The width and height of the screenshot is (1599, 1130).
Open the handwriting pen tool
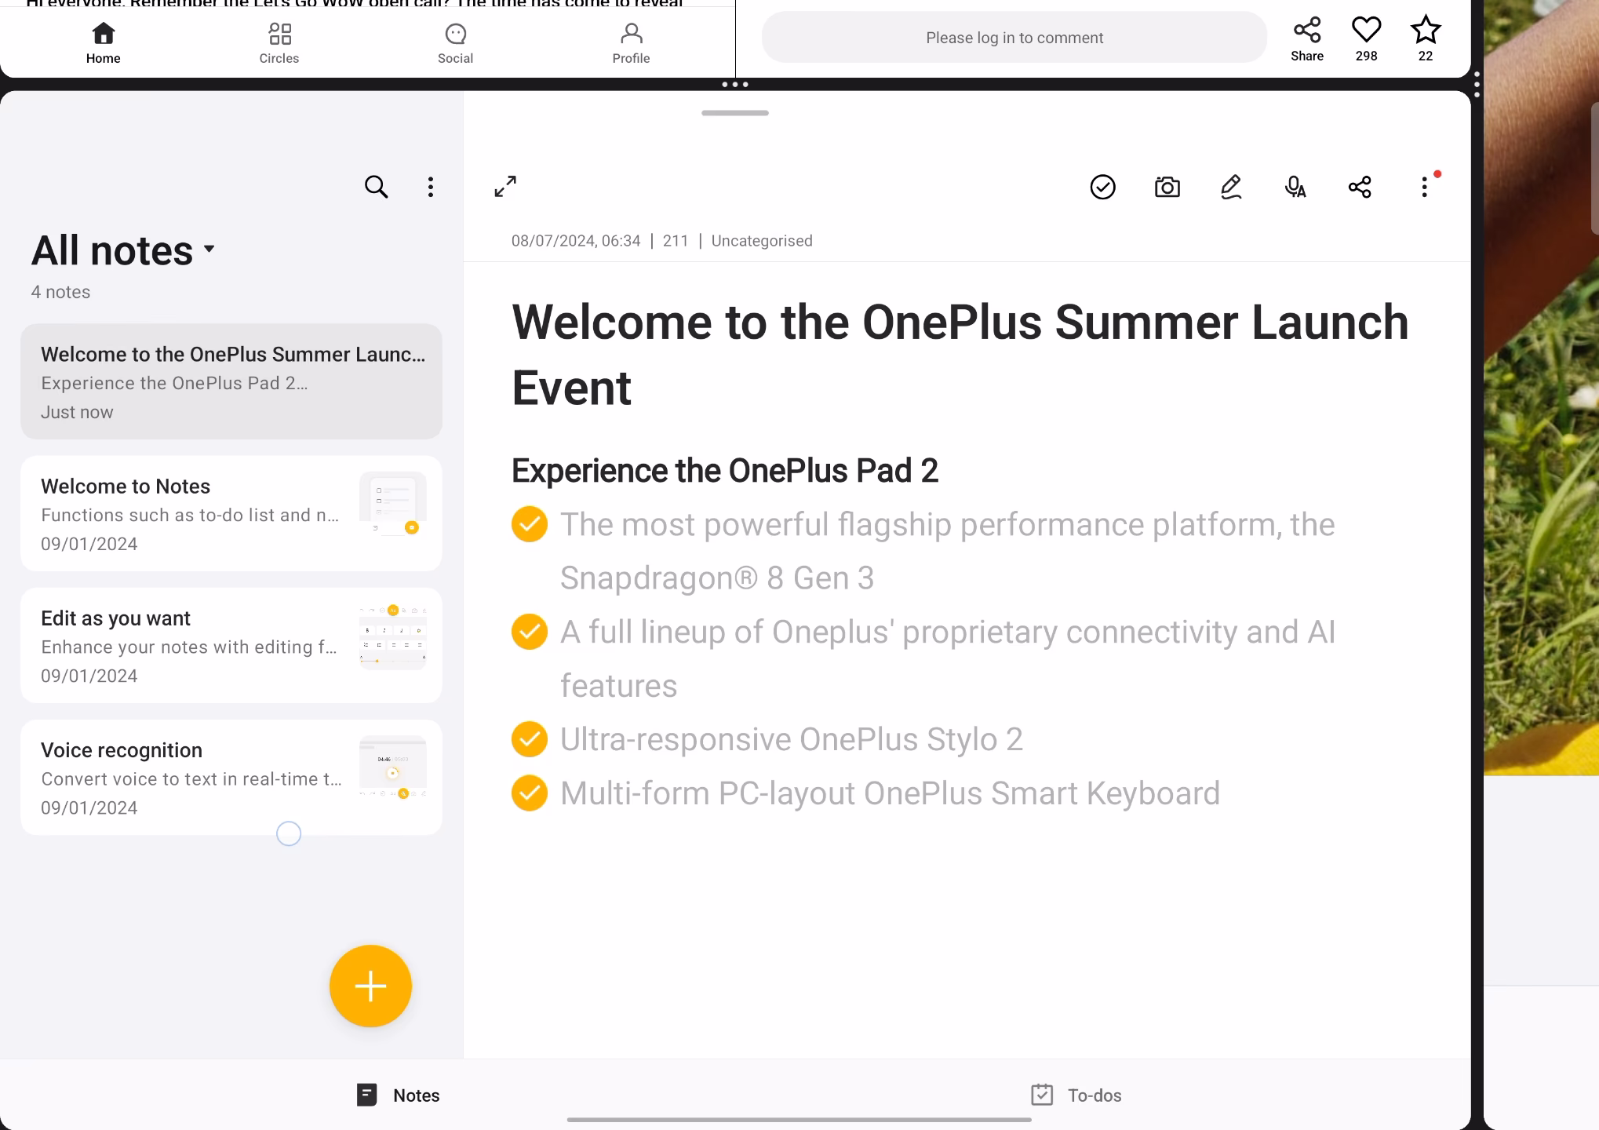[x=1231, y=187]
